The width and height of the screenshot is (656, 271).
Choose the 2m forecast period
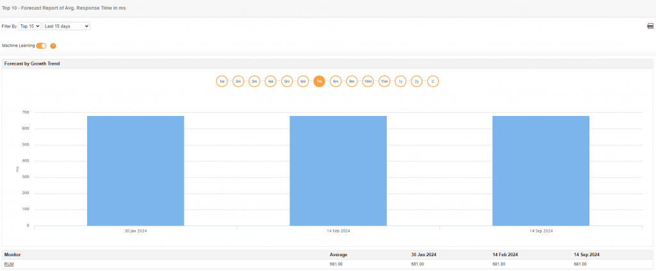(x=238, y=81)
